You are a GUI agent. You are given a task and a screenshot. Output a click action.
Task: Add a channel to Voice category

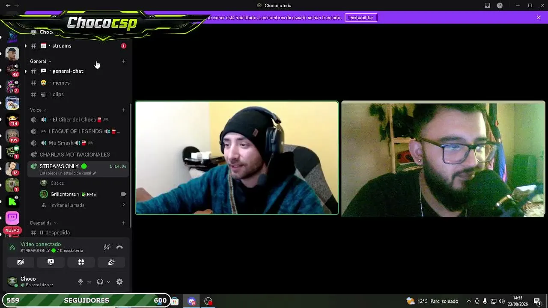124,110
